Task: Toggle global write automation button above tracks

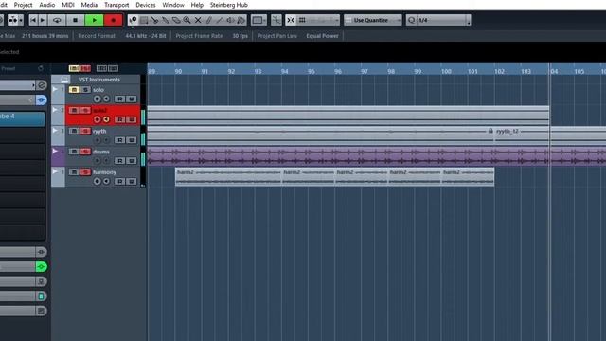Action: coord(113,68)
